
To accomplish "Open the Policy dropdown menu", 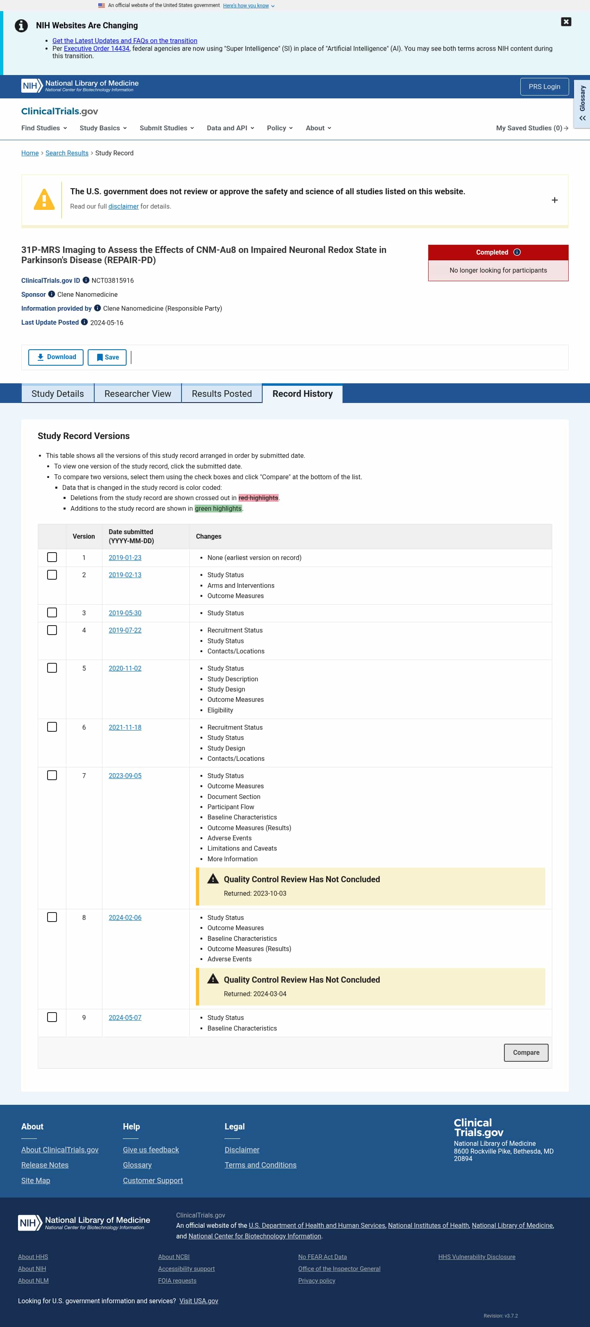I will 279,128.
